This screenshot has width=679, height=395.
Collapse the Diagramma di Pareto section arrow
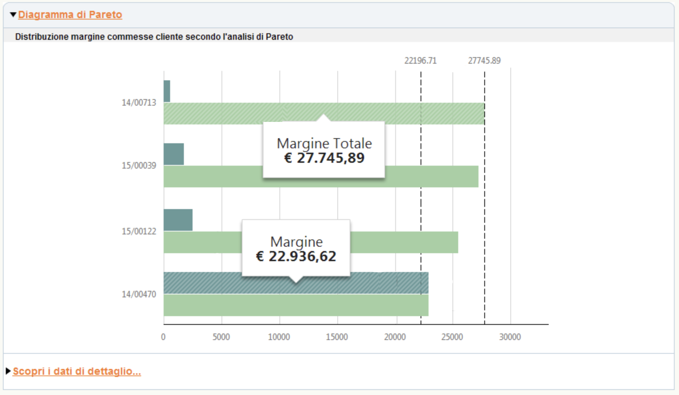click(13, 15)
